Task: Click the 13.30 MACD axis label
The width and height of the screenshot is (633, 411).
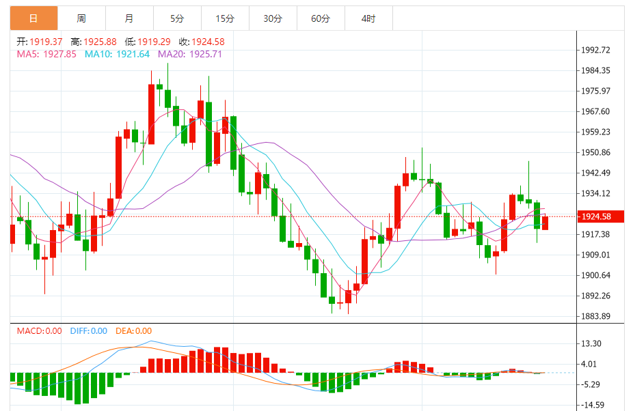Action: [x=591, y=343]
